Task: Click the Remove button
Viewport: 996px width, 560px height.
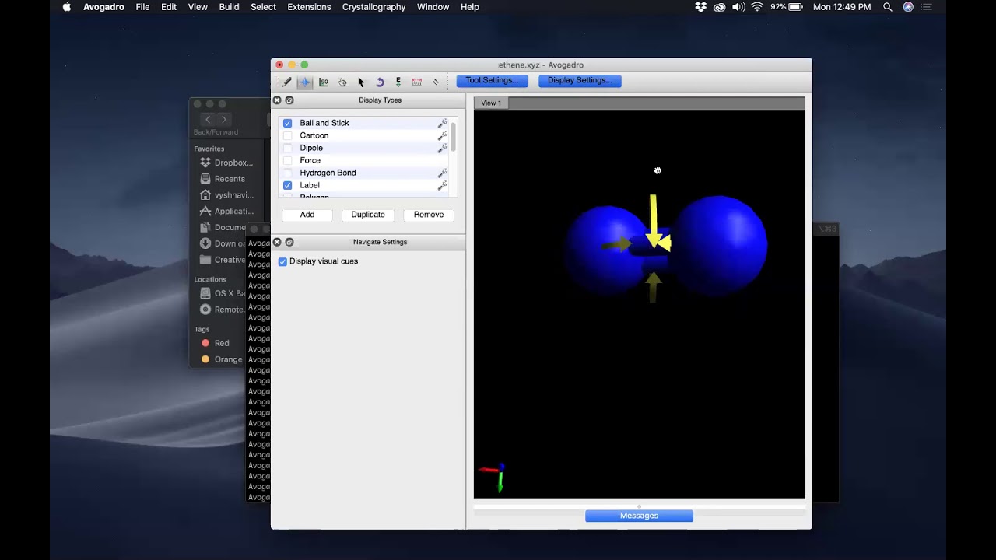Action: click(429, 215)
